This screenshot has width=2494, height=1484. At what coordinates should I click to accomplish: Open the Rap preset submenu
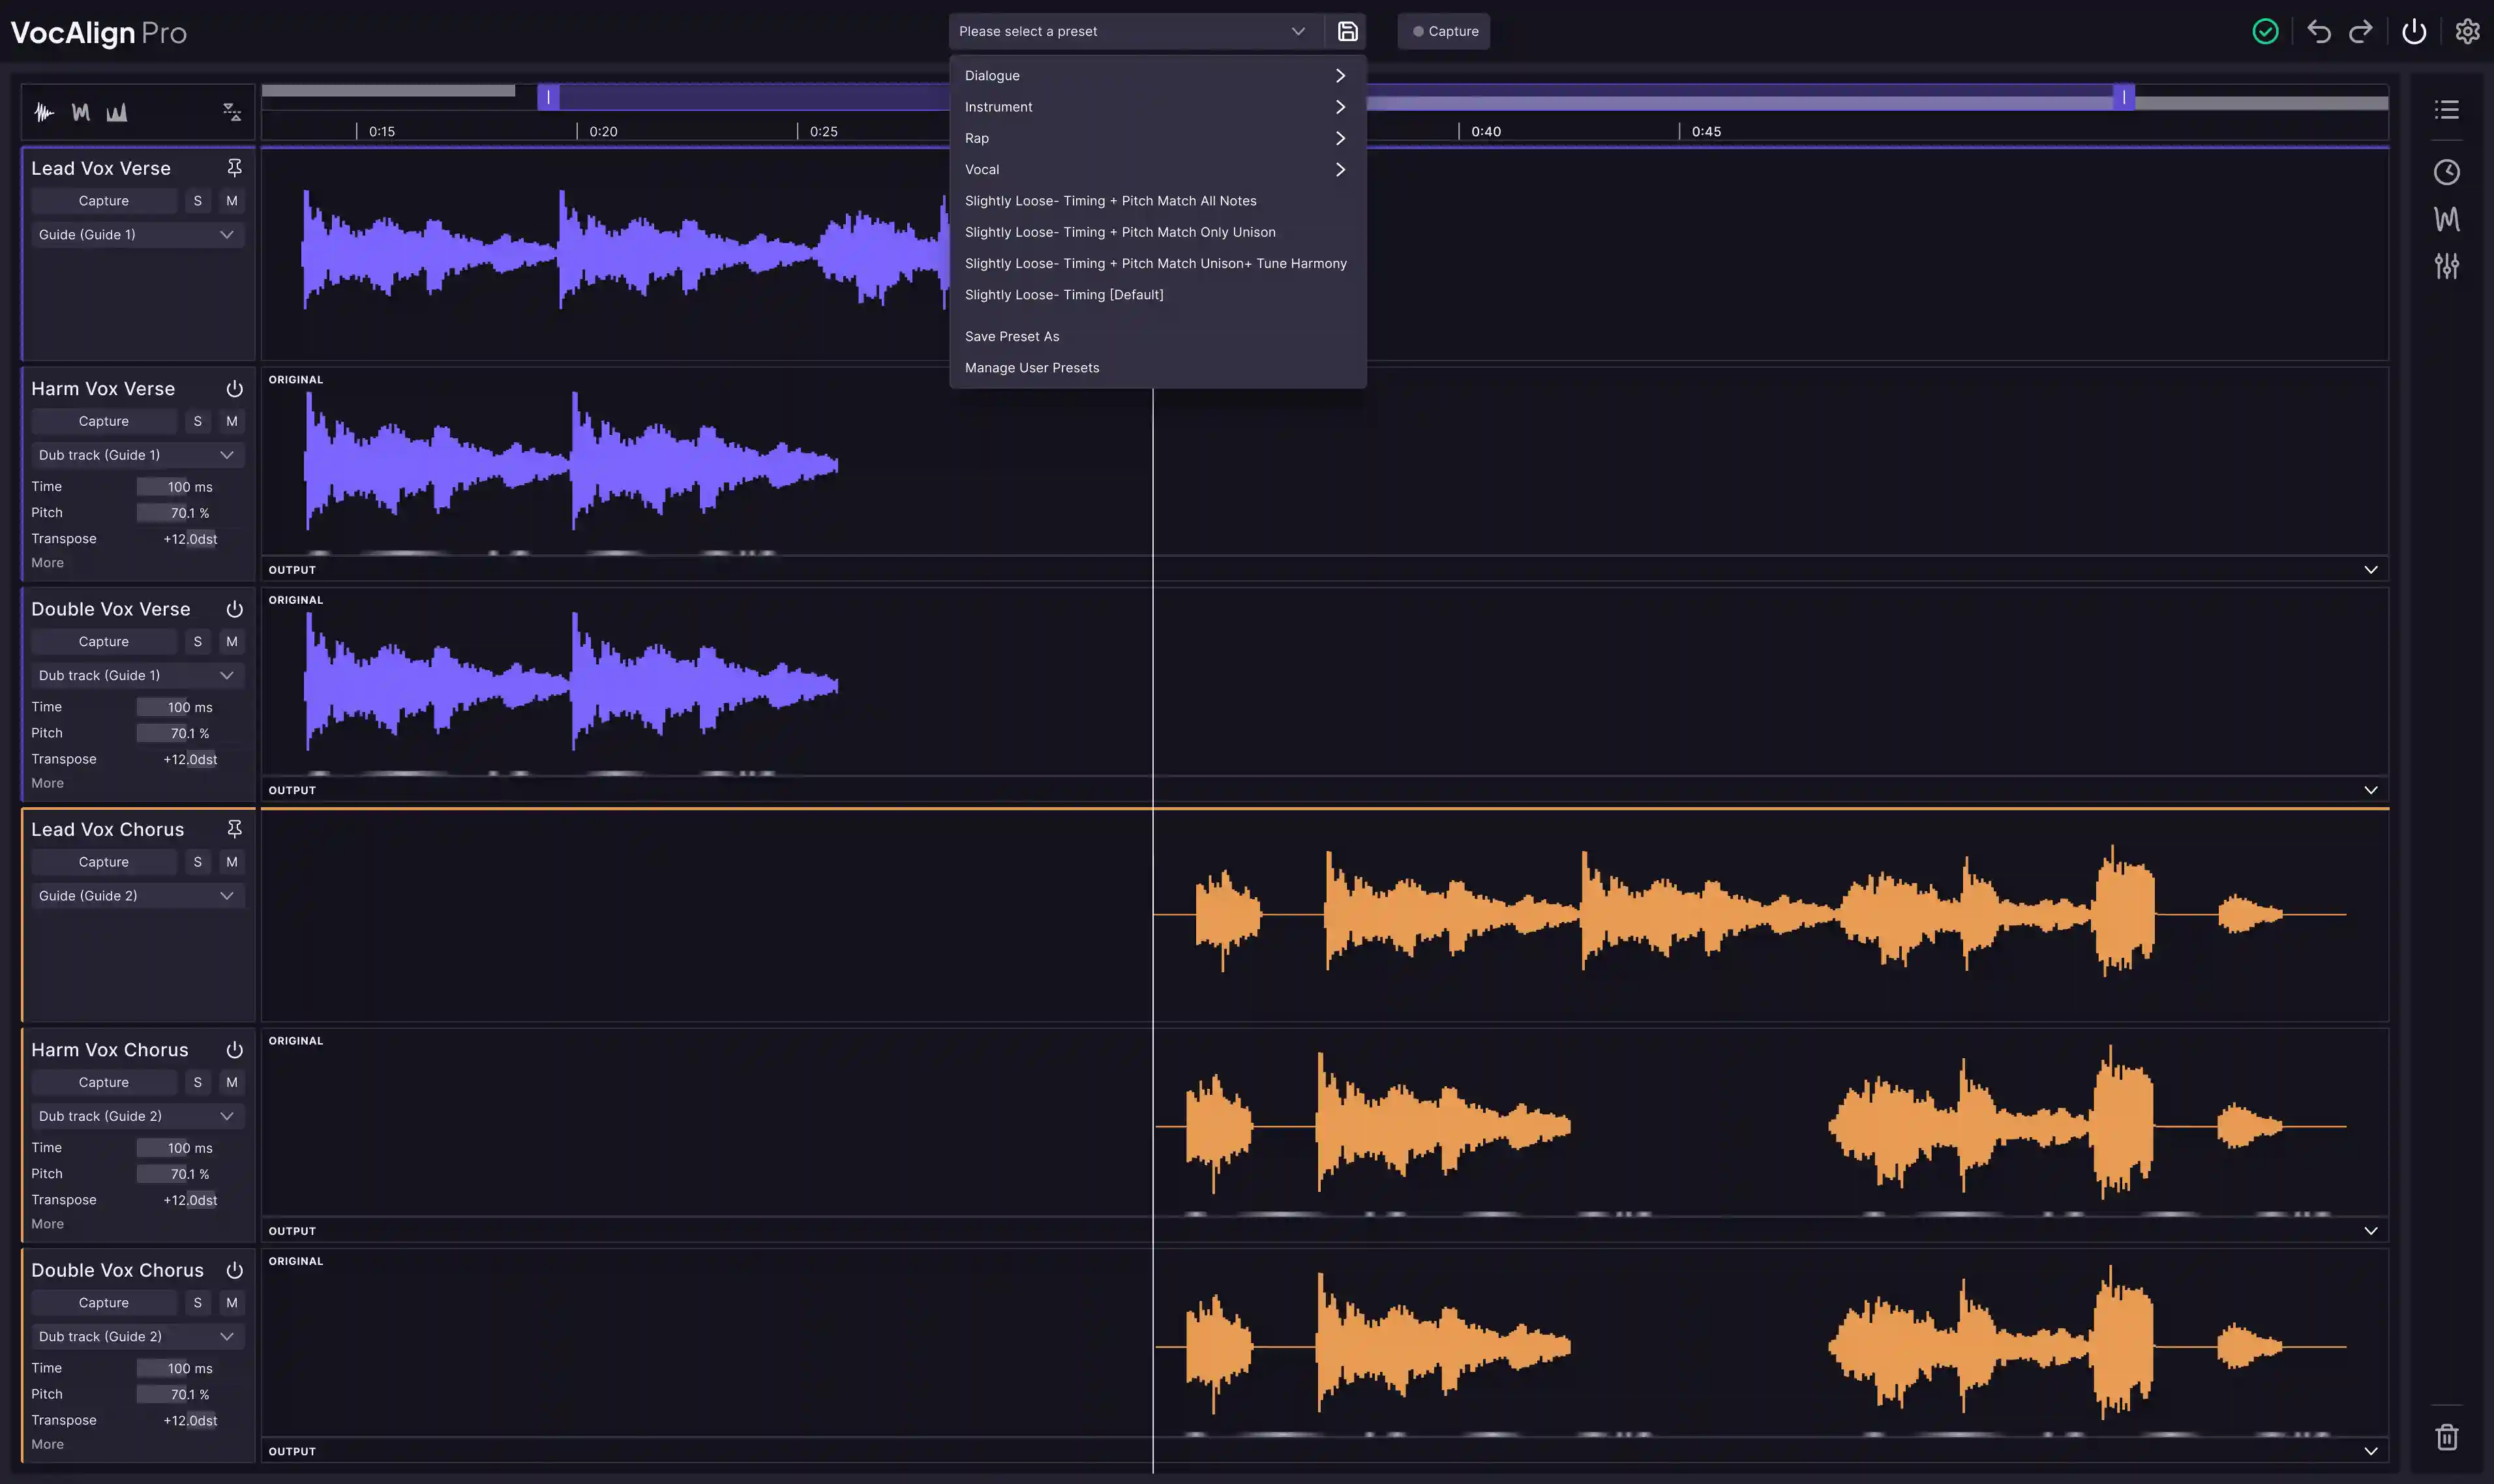[x=1157, y=138]
